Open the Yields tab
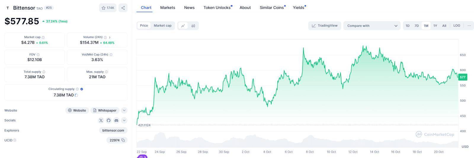 [x=299, y=8]
